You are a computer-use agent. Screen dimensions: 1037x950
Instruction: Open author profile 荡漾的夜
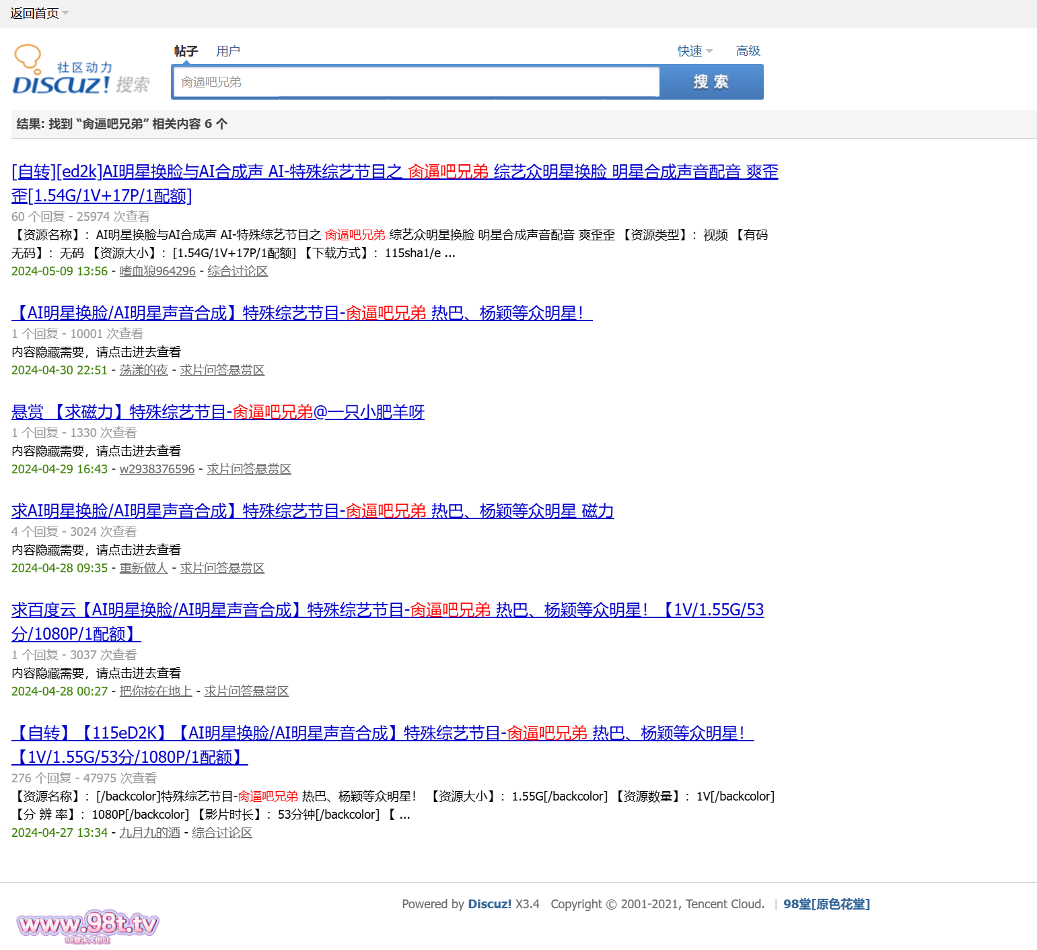click(143, 370)
